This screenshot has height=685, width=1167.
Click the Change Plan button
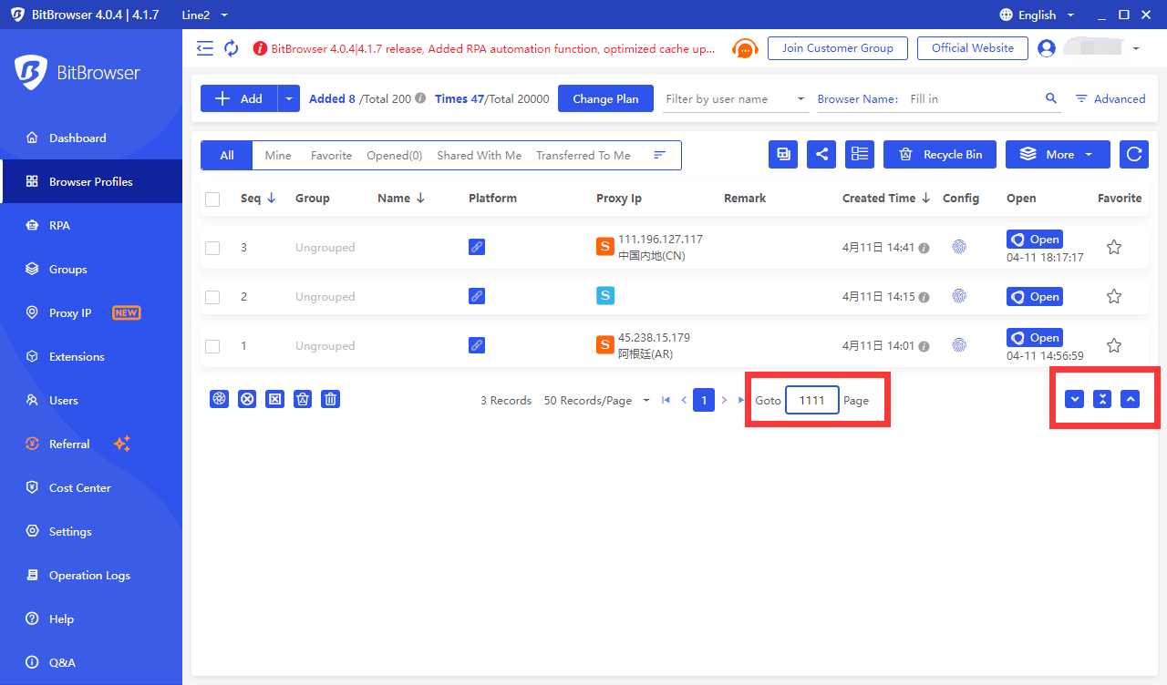point(605,98)
